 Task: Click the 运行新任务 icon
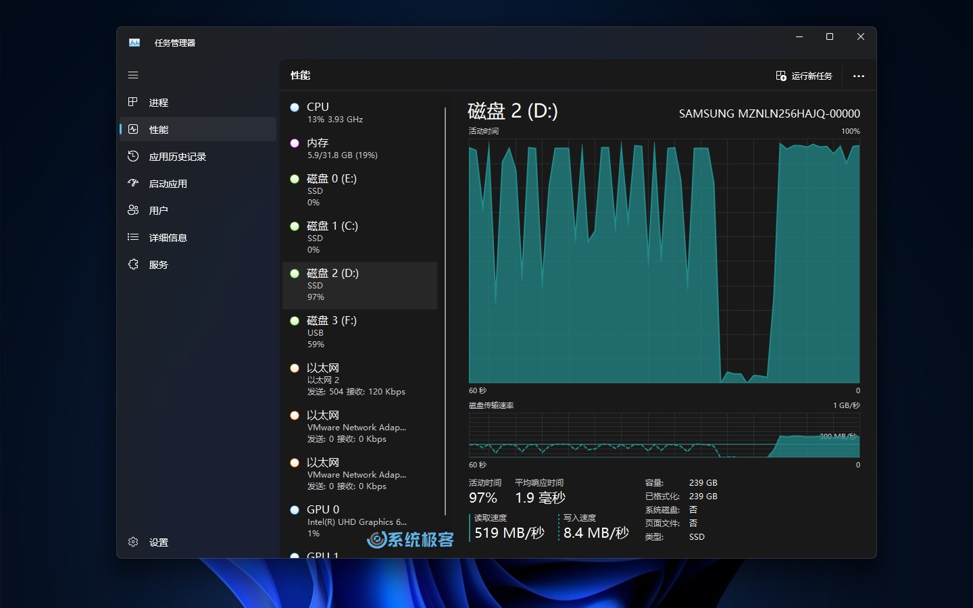click(781, 76)
